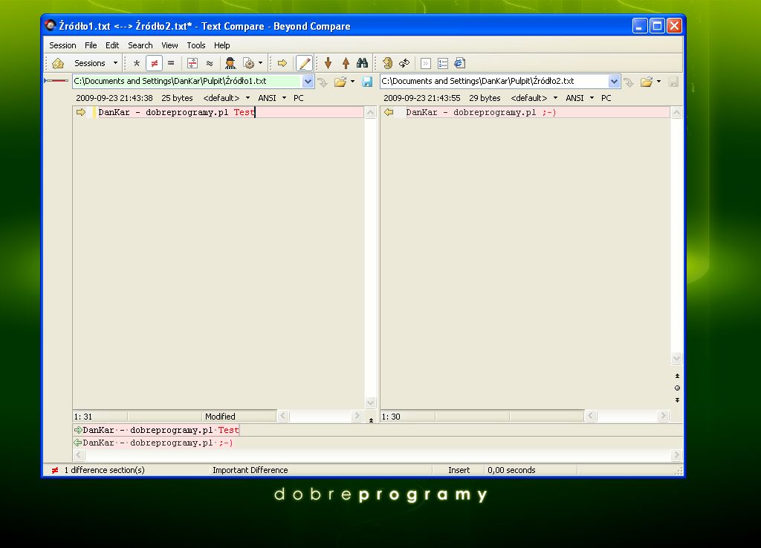
Task: Jump to next difference section double-down arrow
Action: pyautogui.click(x=677, y=400)
